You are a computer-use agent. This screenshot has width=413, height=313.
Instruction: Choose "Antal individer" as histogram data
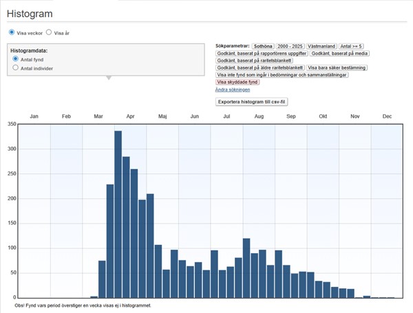click(16, 68)
